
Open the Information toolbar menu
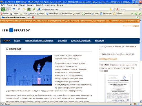click(x=52, y=13)
